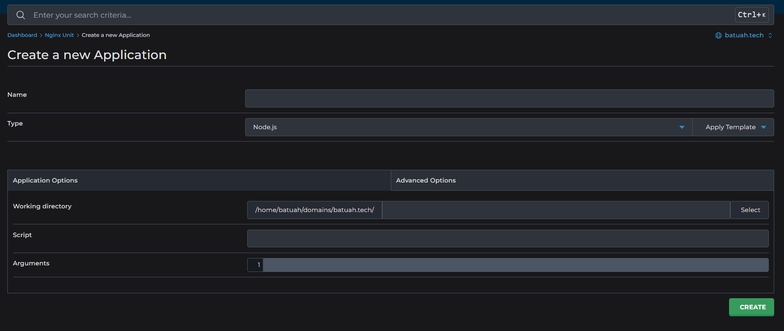This screenshot has height=331, width=784.
Task: Switch to the Application Options tab
Action: [x=45, y=180]
